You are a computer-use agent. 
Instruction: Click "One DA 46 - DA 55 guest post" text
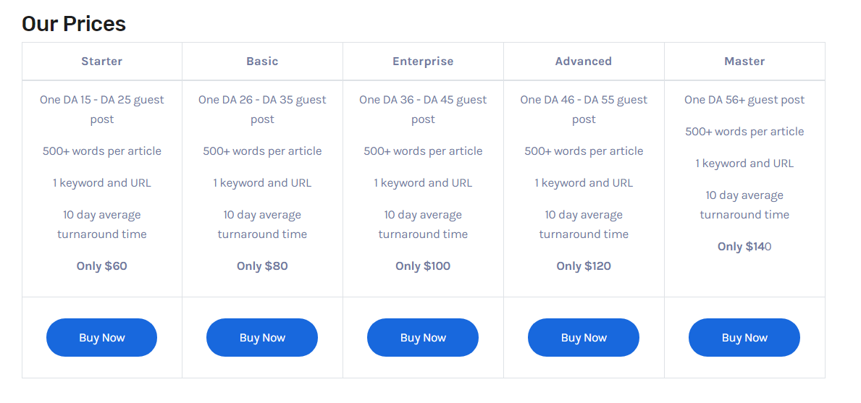pos(584,109)
